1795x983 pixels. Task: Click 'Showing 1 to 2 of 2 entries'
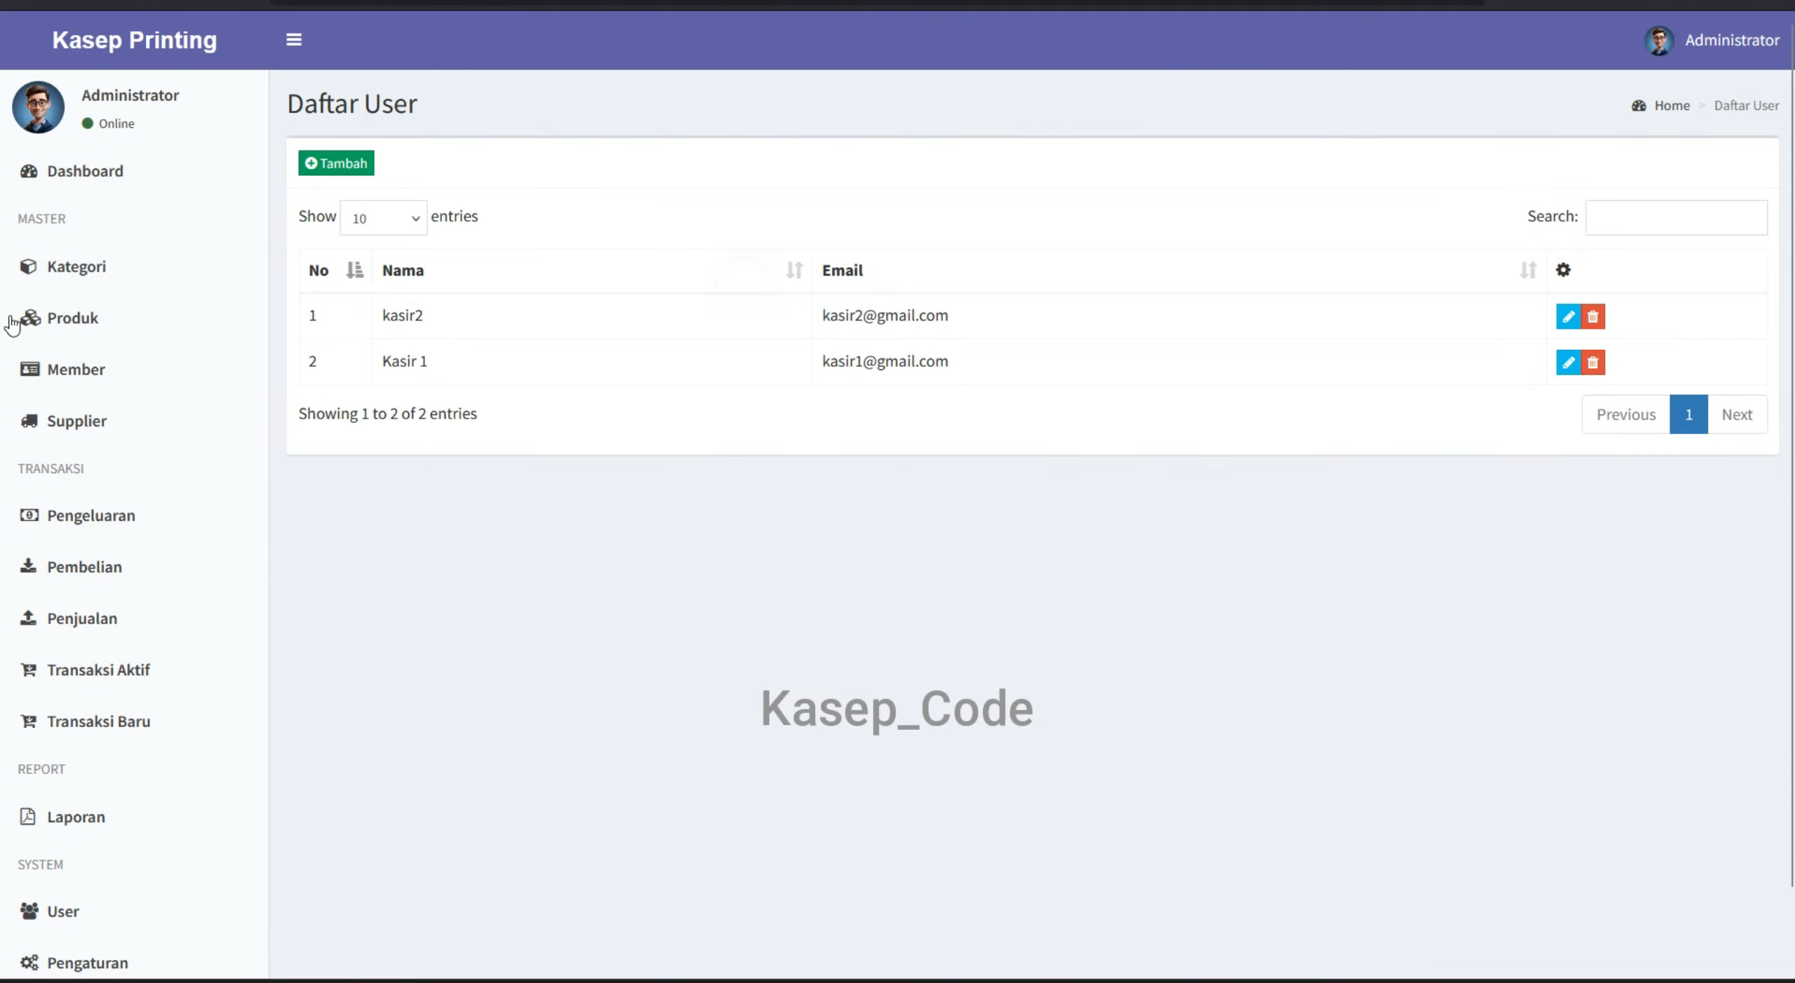coord(387,414)
